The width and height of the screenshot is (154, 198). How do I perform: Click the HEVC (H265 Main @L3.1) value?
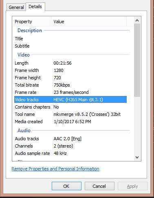[78, 100]
